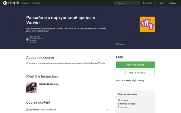The height and width of the screenshot is (113, 181).
Task: Open the Catalog menu item
Action: tap(25, 3)
